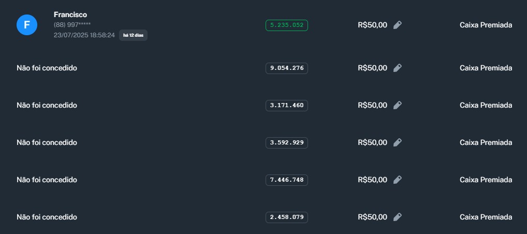Select the 'Não foi concedido' text beside 9.054.276
The image size is (527, 234).
click(47, 68)
